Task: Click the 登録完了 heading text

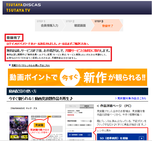Action: (14, 38)
